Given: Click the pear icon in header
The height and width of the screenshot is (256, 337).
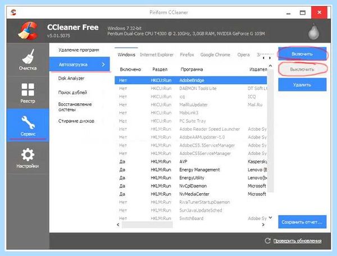Looking at the screenshot, I should (314, 32).
